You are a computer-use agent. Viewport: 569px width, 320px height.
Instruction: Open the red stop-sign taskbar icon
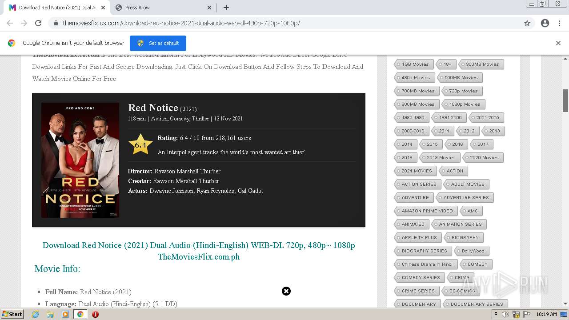click(95, 314)
